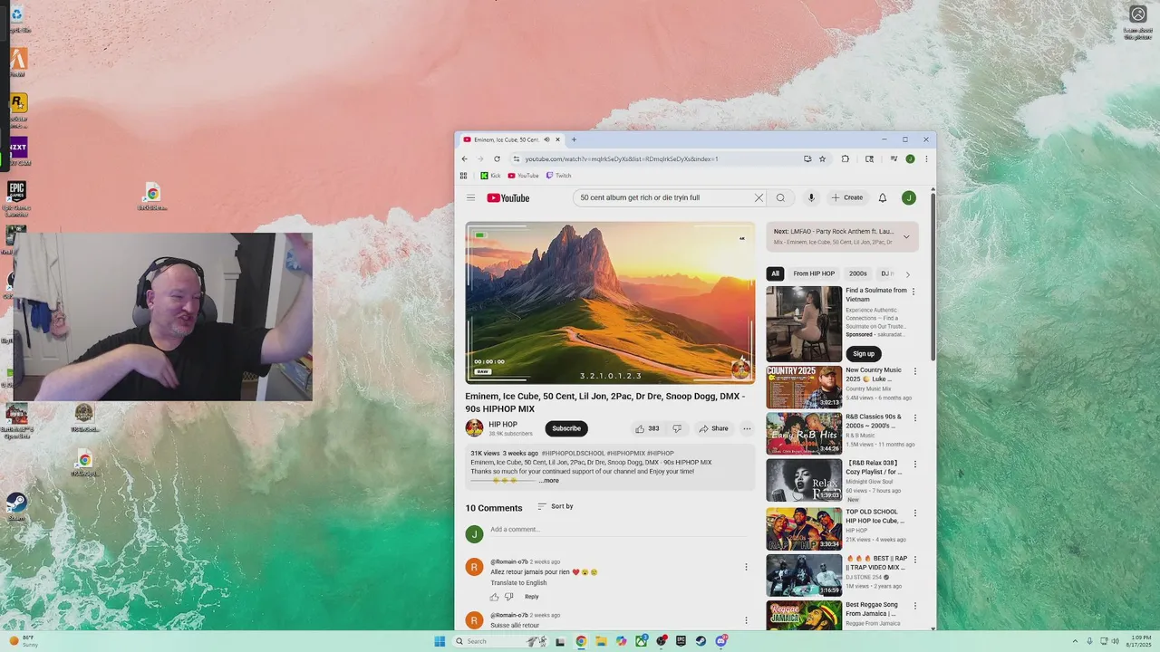Click Sign up on sponsored ad
Viewport: 1160px width, 652px height.
[864, 354]
